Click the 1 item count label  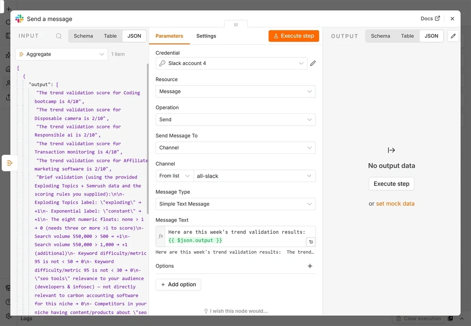tap(118, 54)
